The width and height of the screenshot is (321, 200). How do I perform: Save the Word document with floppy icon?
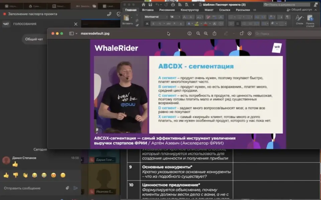pyautogui.click(x=150, y=4)
